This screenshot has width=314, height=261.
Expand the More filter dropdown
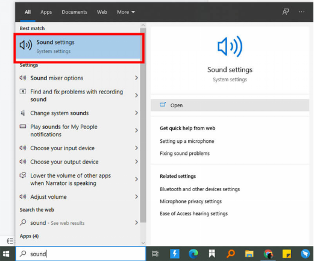click(x=126, y=12)
